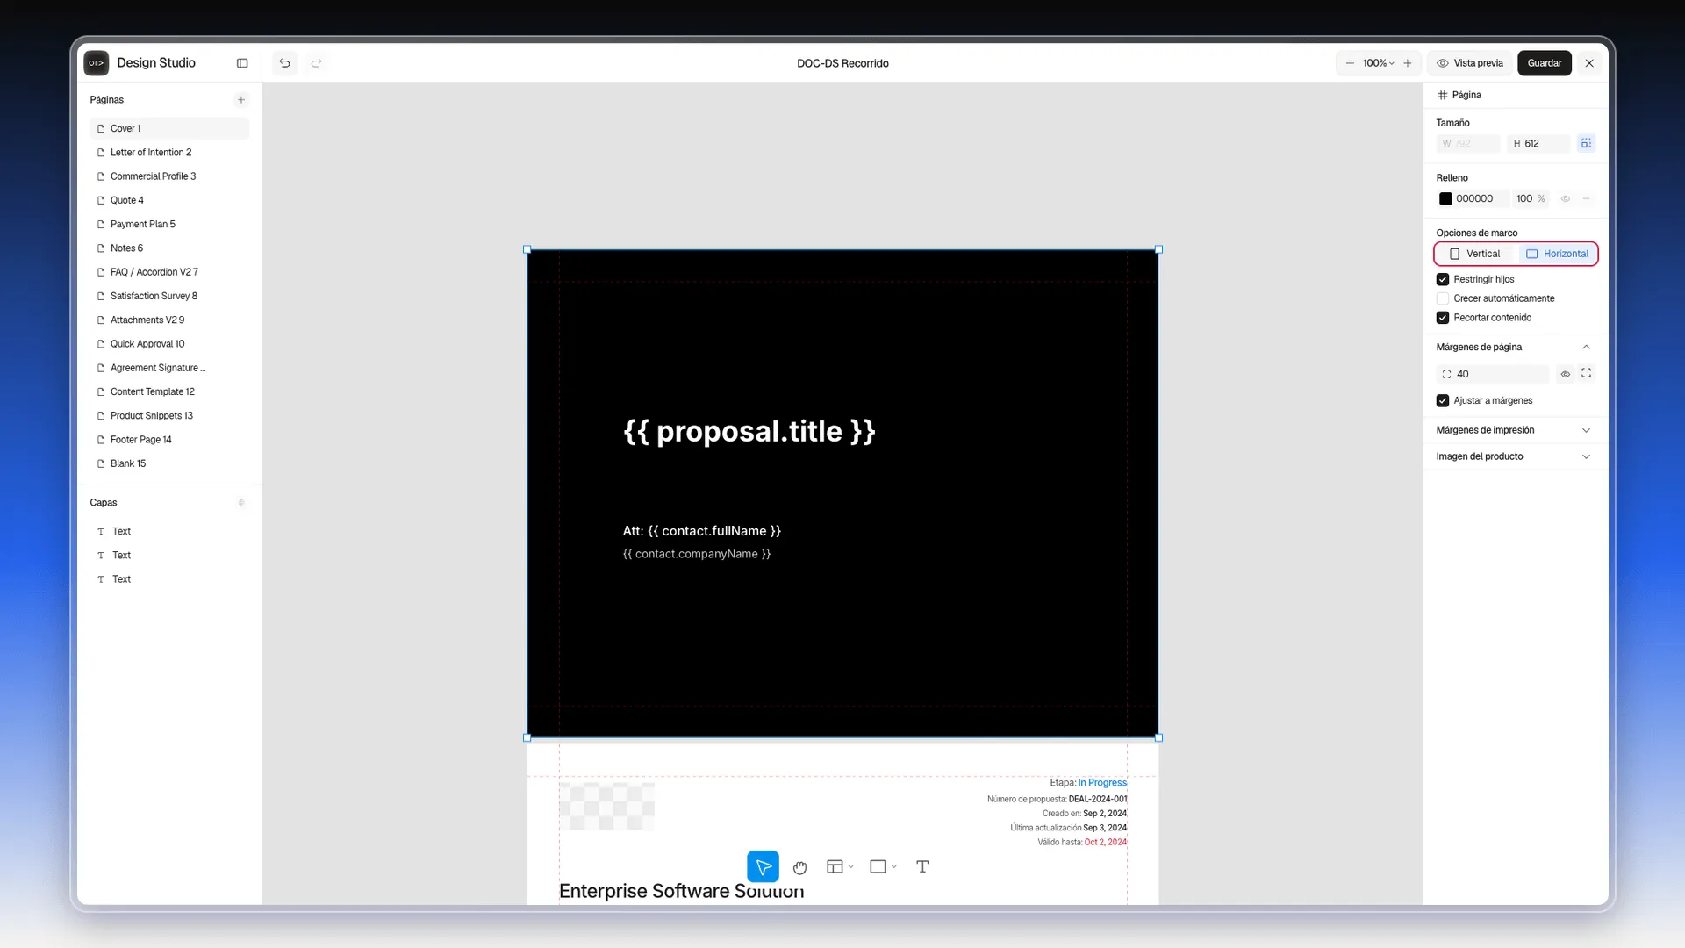Select the Letter of Intention 2 page
The image size is (1685, 948).
pyautogui.click(x=168, y=153)
